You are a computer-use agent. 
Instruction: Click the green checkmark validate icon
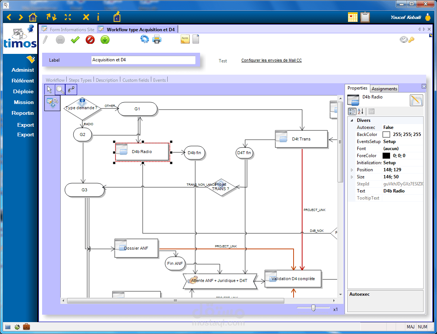point(75,40)
